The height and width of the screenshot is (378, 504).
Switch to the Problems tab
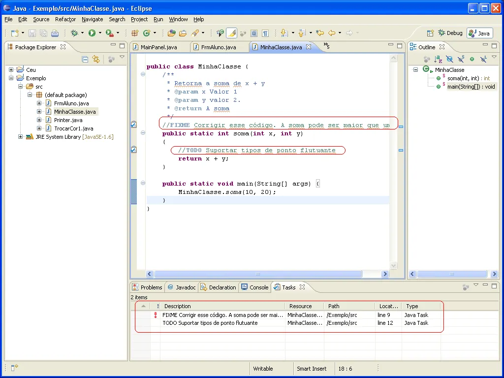147,287
